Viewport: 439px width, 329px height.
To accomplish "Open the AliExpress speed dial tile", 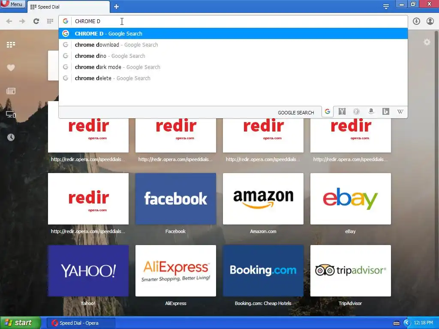I will (175, 271).
